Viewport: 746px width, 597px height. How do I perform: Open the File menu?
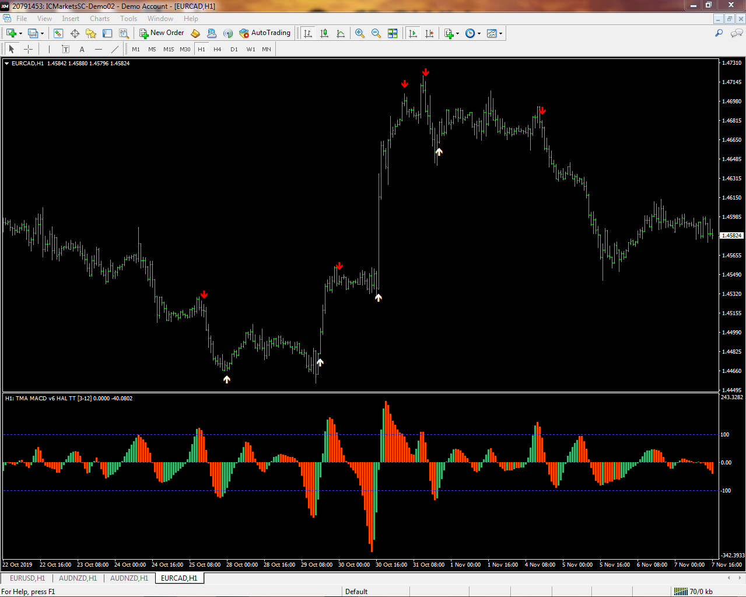pos(22,19)
